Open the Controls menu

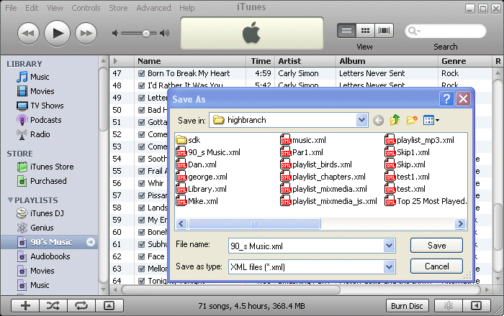pyautogui.click(x=86, y=8)
